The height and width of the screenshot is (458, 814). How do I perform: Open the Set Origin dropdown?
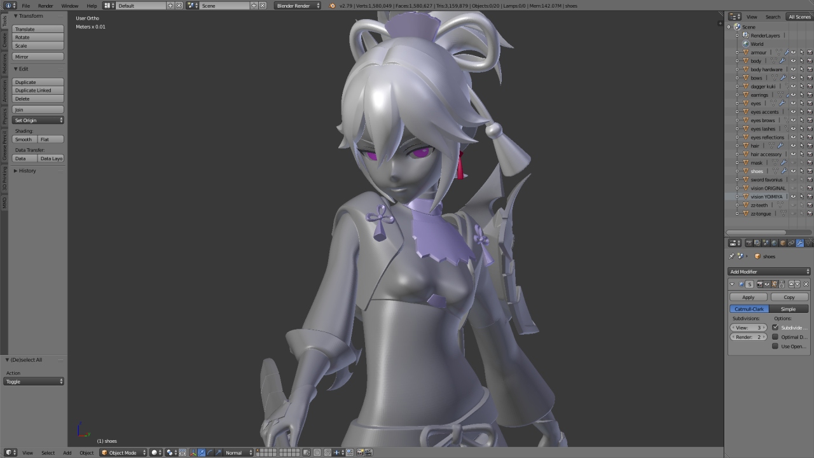click(38, 120)
